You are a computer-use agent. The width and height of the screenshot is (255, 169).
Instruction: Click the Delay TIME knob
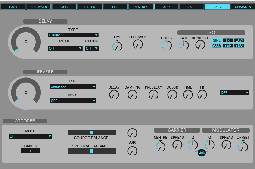(x=117, y=46)
